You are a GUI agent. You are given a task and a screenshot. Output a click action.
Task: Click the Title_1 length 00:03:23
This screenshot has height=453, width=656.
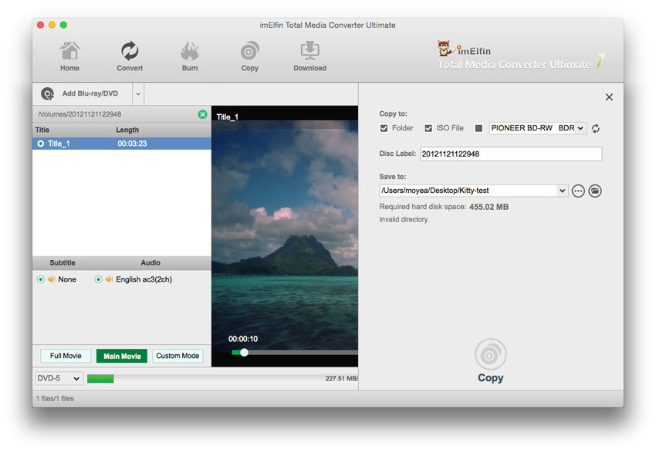coord(132,144)
